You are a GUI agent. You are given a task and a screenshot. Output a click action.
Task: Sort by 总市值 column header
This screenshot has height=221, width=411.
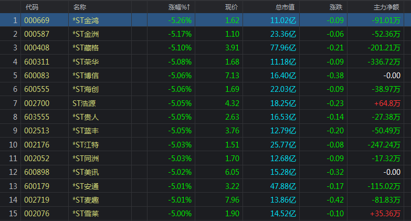click(x=285, y=7)
